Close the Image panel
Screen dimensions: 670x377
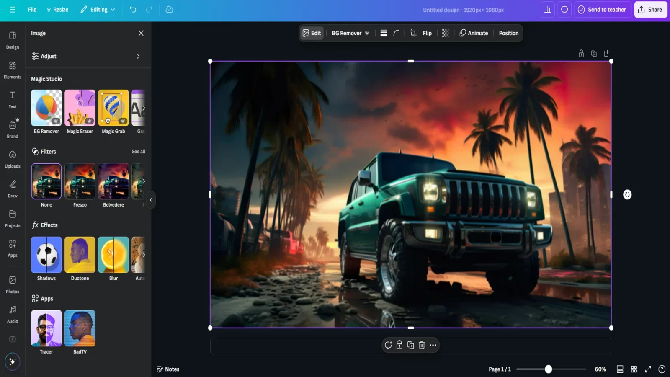tap(141, 33)
